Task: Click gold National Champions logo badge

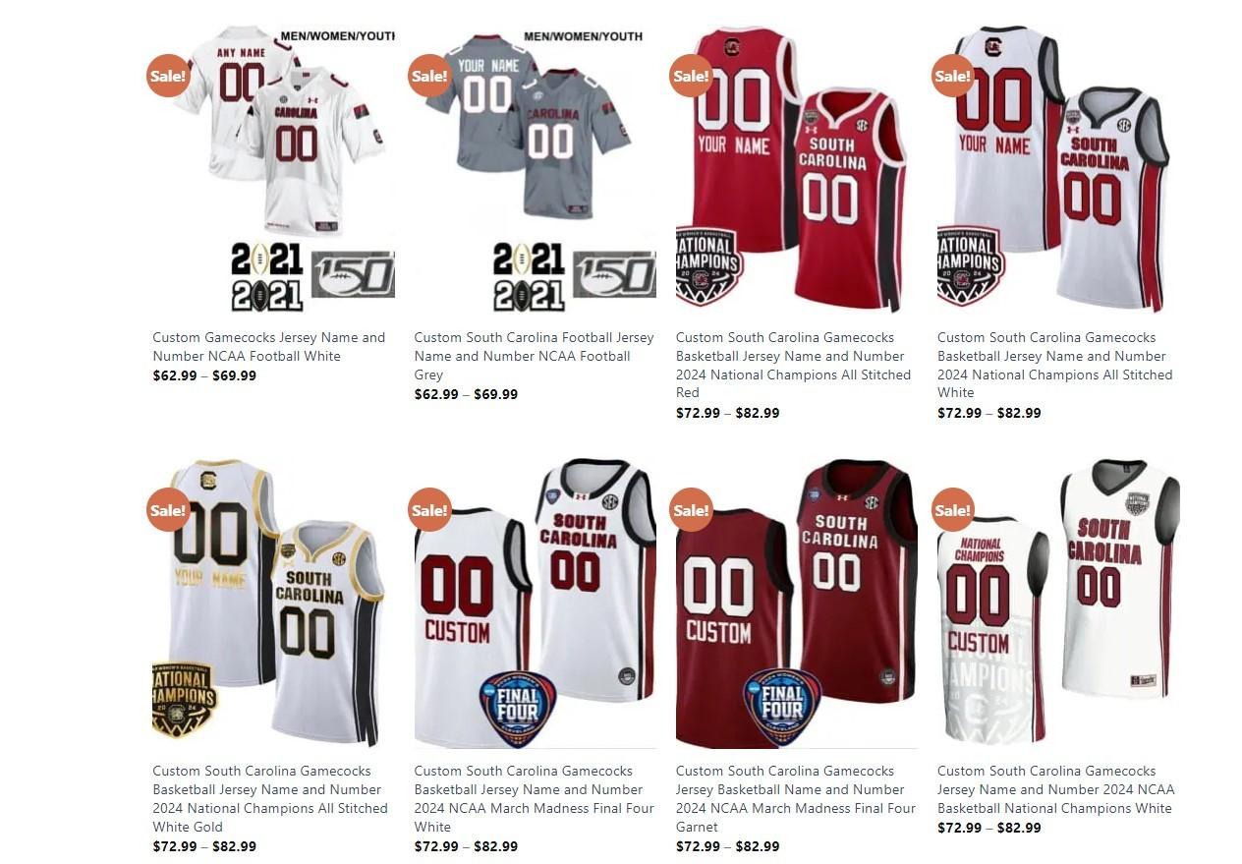Action: click(x=184, y=699)
